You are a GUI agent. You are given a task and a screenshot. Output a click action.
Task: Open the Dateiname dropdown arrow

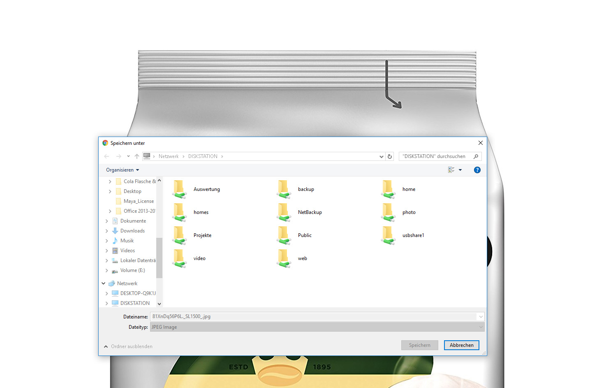[481, 316]
